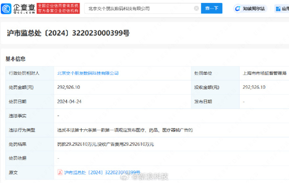This screenshot has width=289, height=183.
Task: Select the 行政处罚相对人 label cell
Action: click(x=30, y=73)
